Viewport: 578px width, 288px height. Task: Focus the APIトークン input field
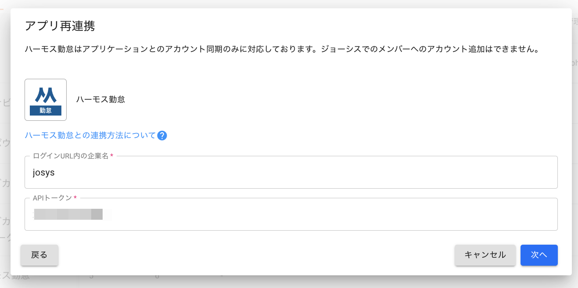[291, 214]
